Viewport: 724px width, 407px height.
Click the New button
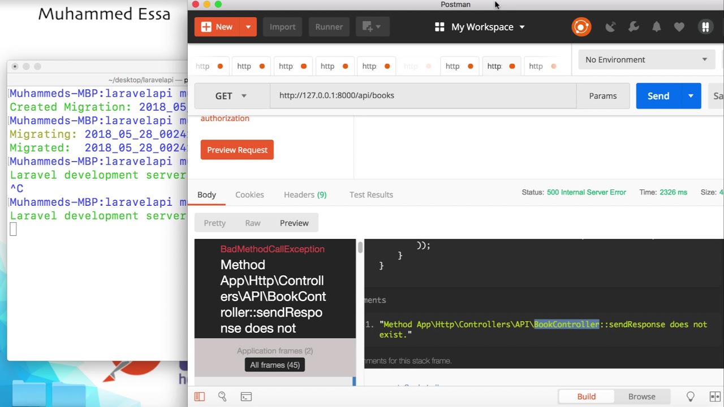pos(217,27)
